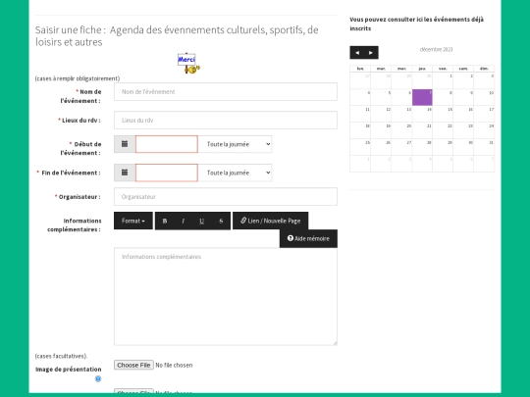
Task: Click Informations complémentaires text area
Action: pos(226,296)
